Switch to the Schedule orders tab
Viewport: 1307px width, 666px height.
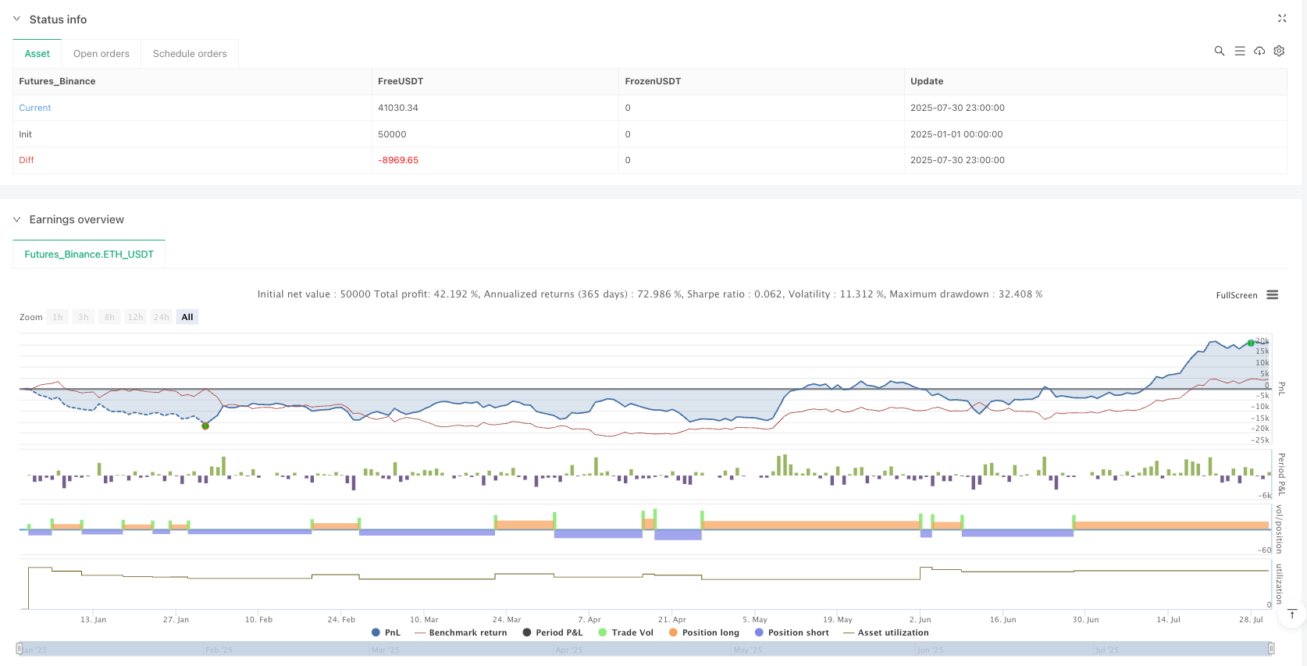190,54
